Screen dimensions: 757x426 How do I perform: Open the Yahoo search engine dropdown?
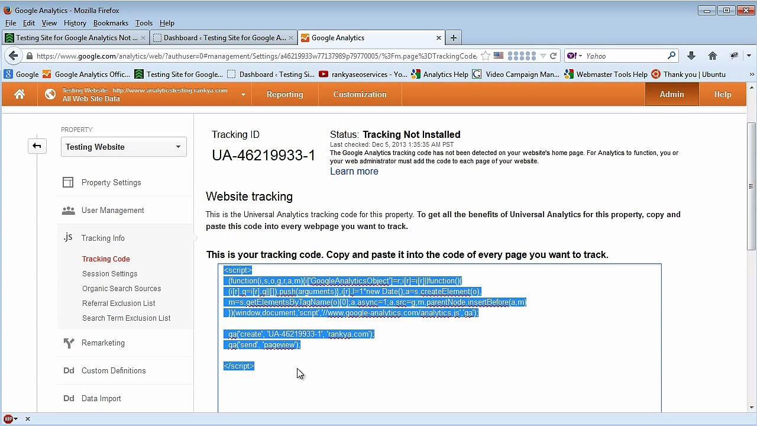pyautogui.click(x=574, y=56)
